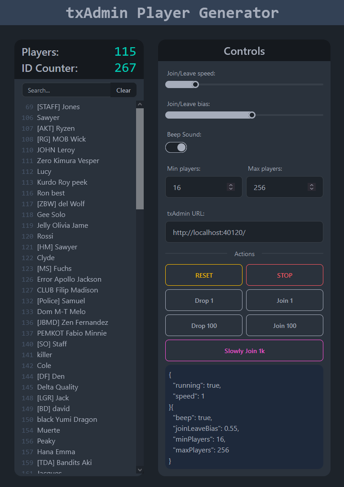344x487 pixels.
Task: Focus the Max players input field
Action: (x=285, y=187)
